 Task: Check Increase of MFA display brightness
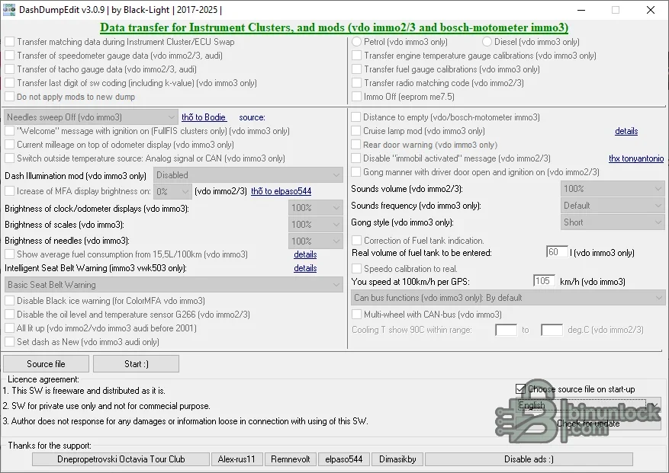click(x=9, y=191)
